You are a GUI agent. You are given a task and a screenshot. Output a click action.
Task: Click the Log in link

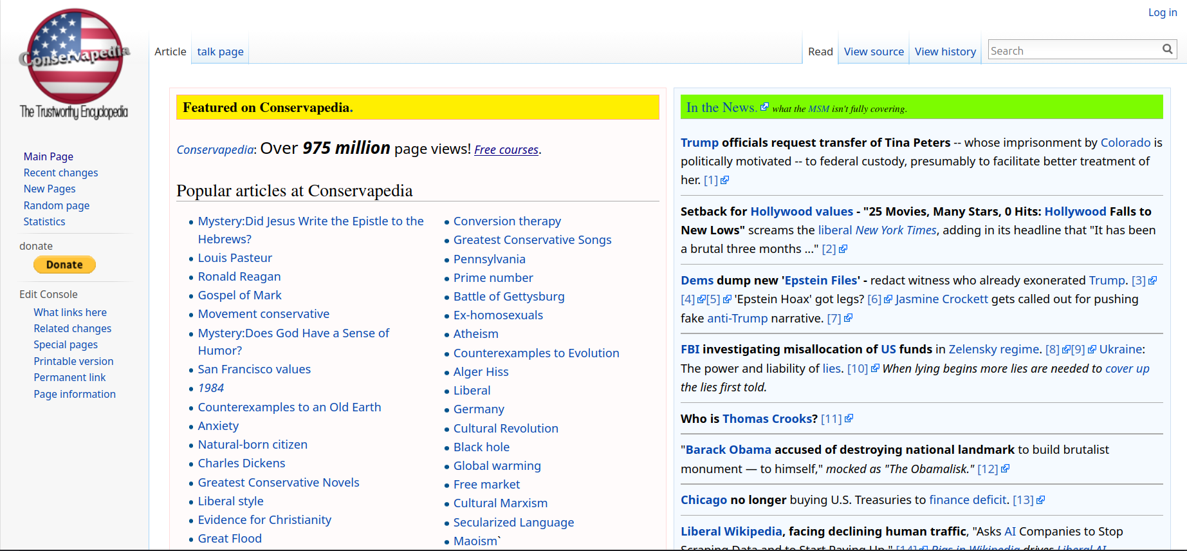[x=1162, y=12]
